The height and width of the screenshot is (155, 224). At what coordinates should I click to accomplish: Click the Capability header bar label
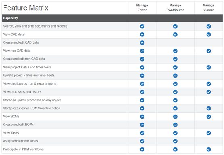10,18
